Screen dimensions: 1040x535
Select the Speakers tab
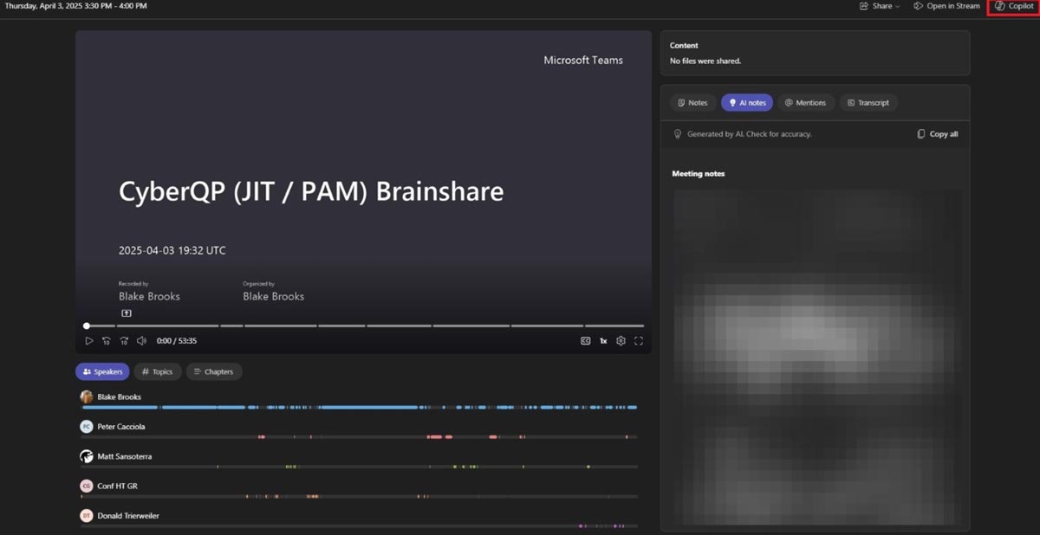(x=102, y=371)
